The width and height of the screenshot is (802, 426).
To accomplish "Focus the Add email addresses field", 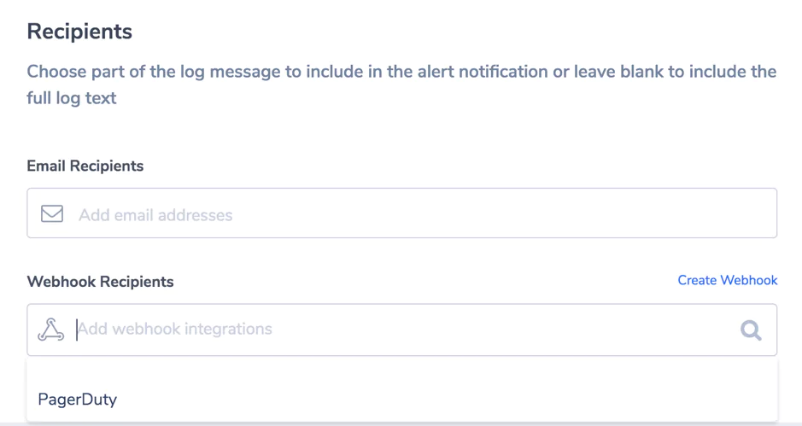I will [x=402, y=213].
